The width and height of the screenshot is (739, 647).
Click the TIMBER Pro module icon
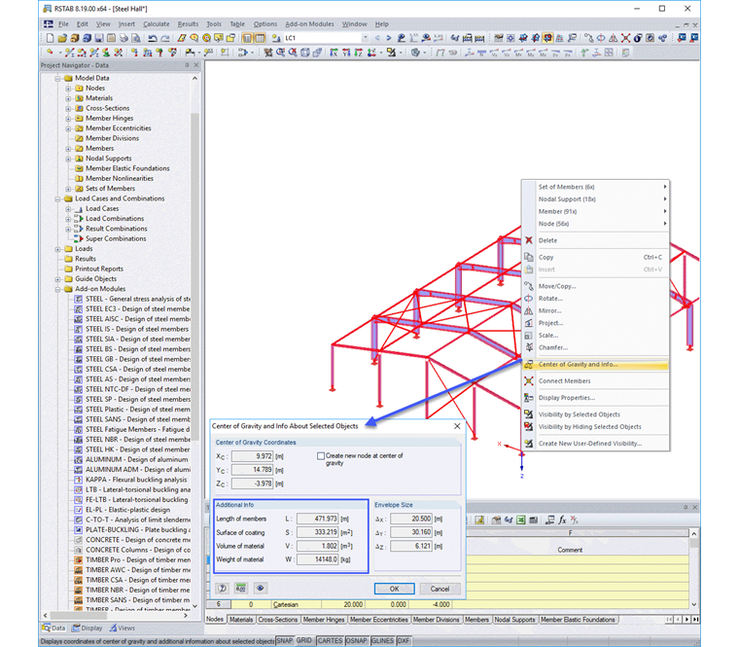78,559
